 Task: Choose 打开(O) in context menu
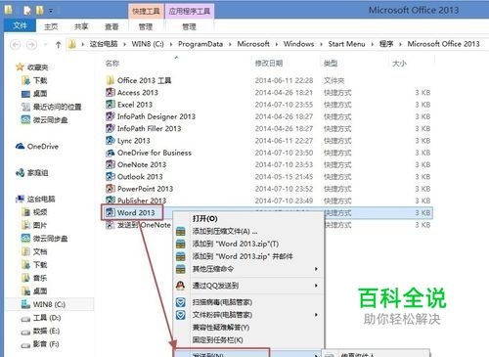click(205, 219)
